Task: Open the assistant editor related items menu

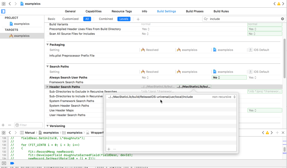Action: point(3,133)
